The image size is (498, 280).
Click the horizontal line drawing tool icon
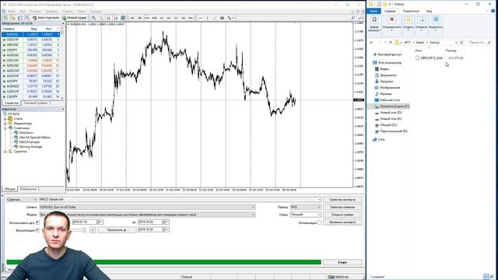201,18
